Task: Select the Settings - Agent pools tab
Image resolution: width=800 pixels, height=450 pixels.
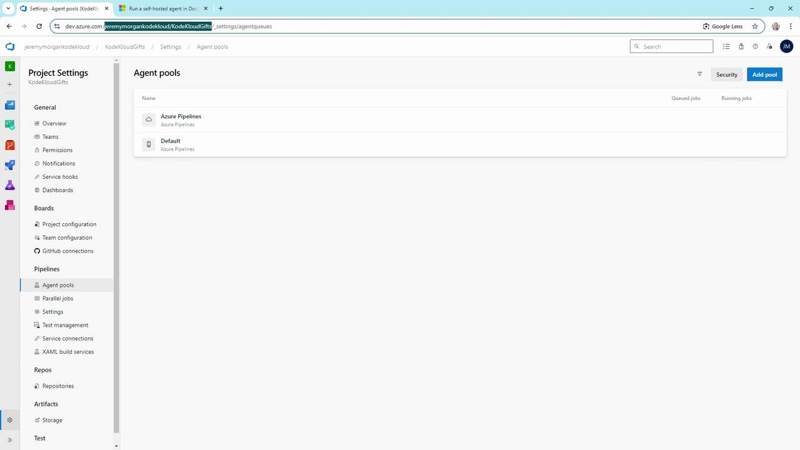Action: pyautogui.click(x=64, y=9)
